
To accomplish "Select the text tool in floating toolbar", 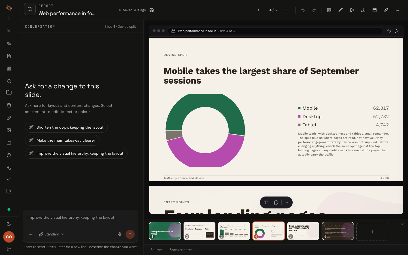I will click(266, 202).
